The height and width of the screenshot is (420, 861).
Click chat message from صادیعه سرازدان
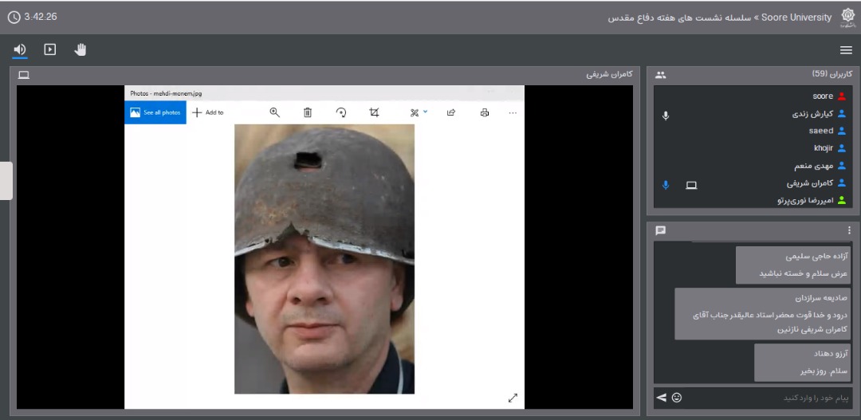763,313
